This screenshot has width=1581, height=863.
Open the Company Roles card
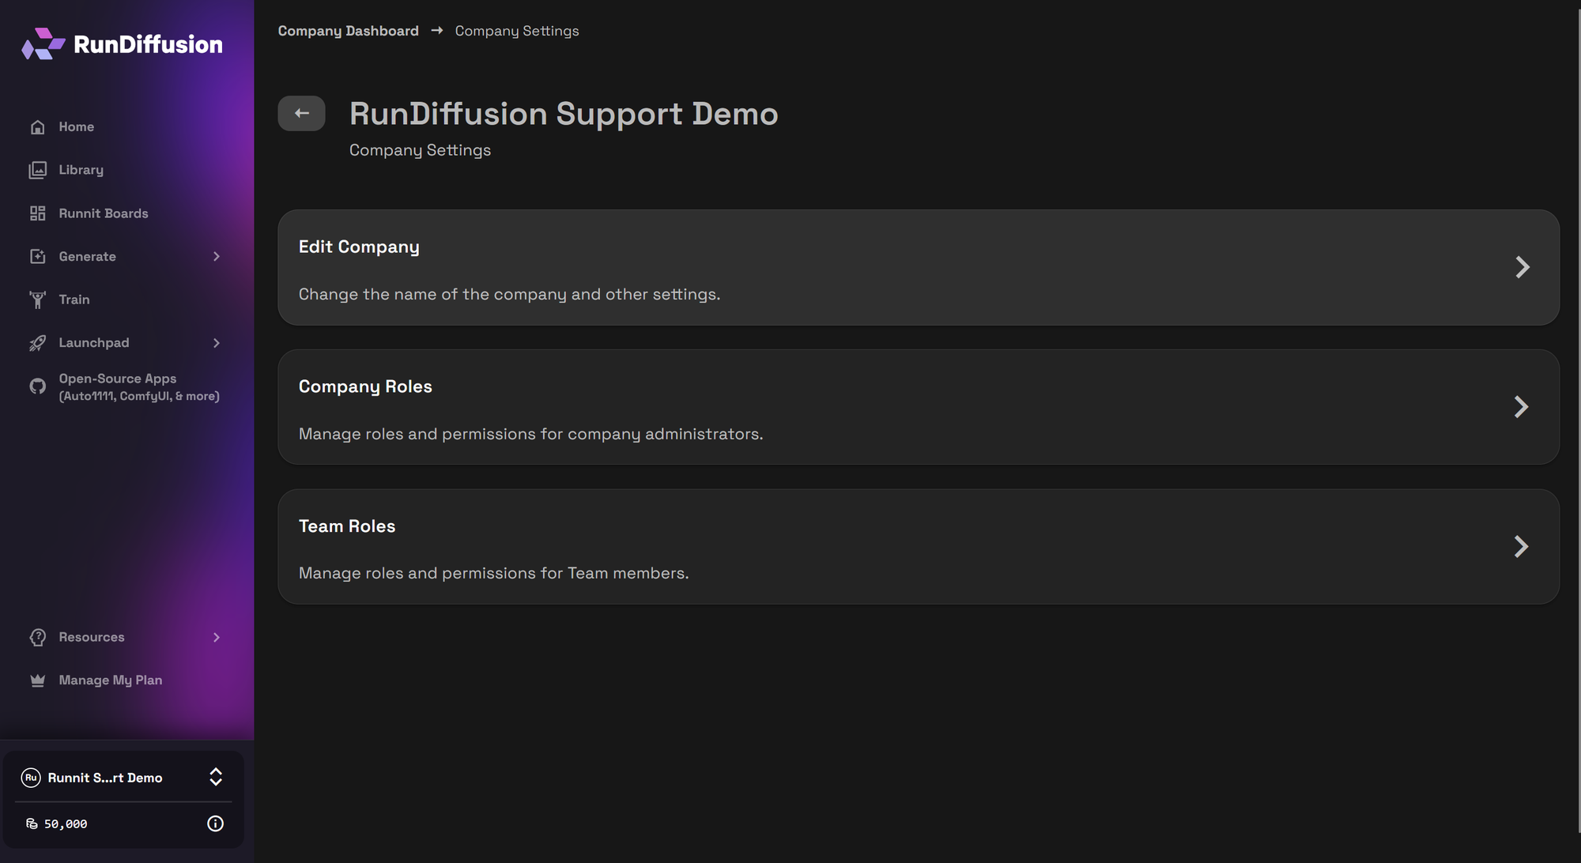[918, 407]
